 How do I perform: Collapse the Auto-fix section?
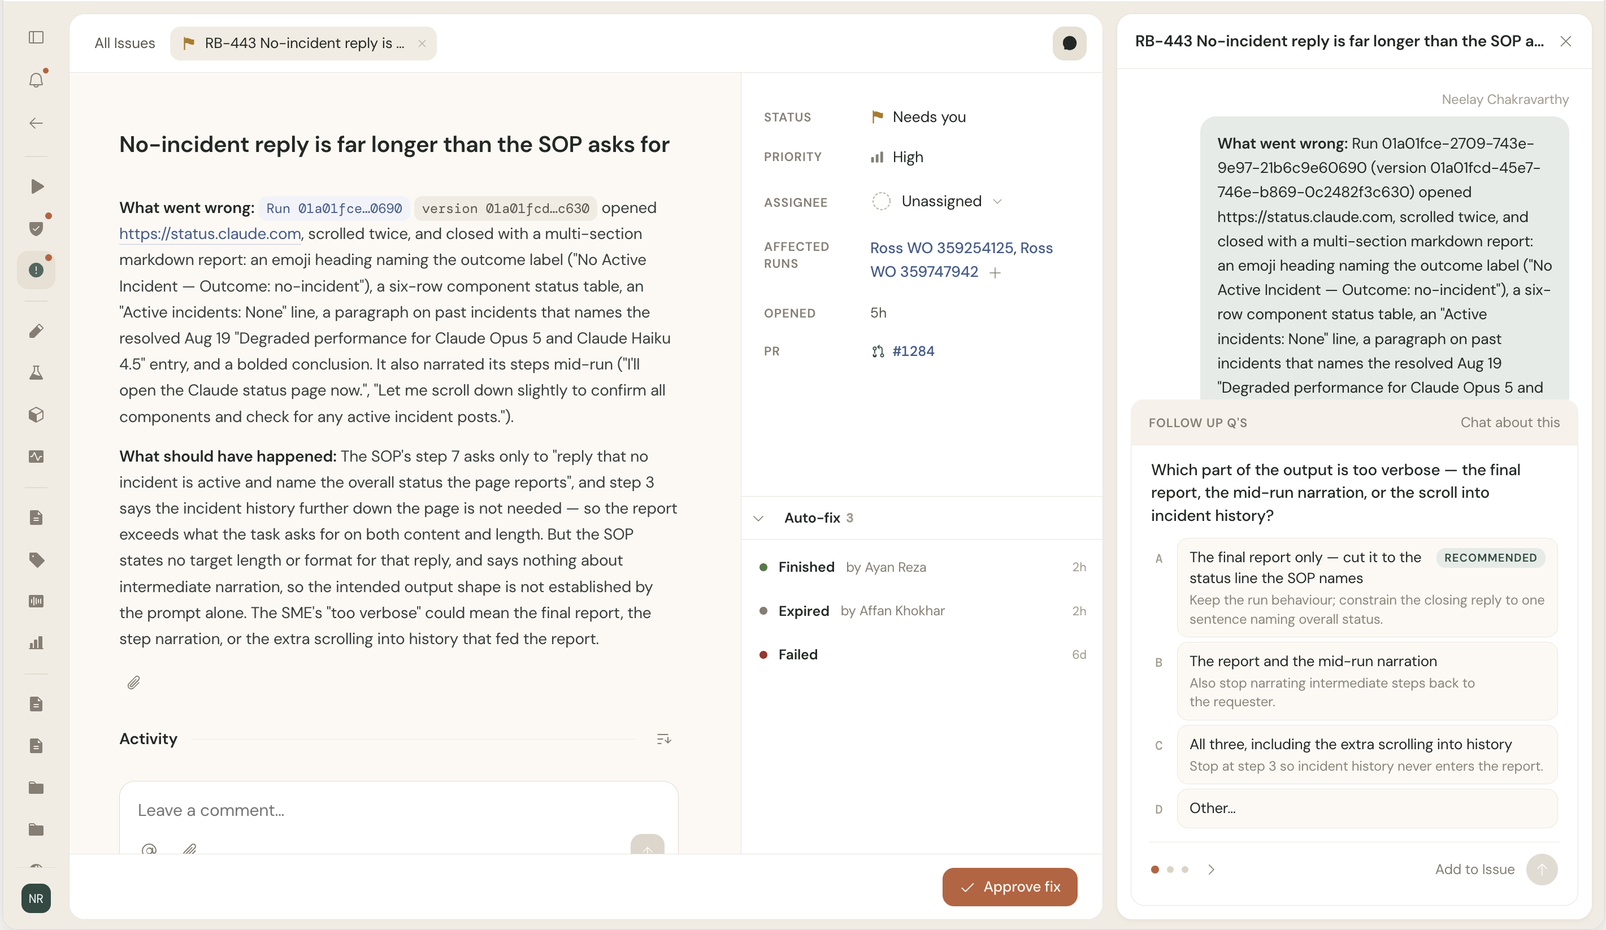[x=758, y=518]
